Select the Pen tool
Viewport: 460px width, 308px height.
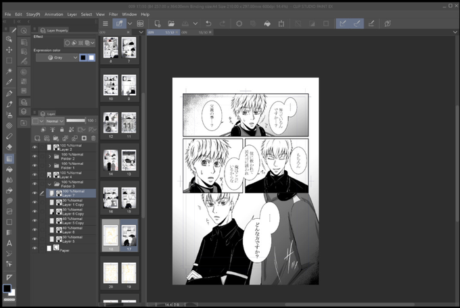pyautogui.click(x=9, y=93)
